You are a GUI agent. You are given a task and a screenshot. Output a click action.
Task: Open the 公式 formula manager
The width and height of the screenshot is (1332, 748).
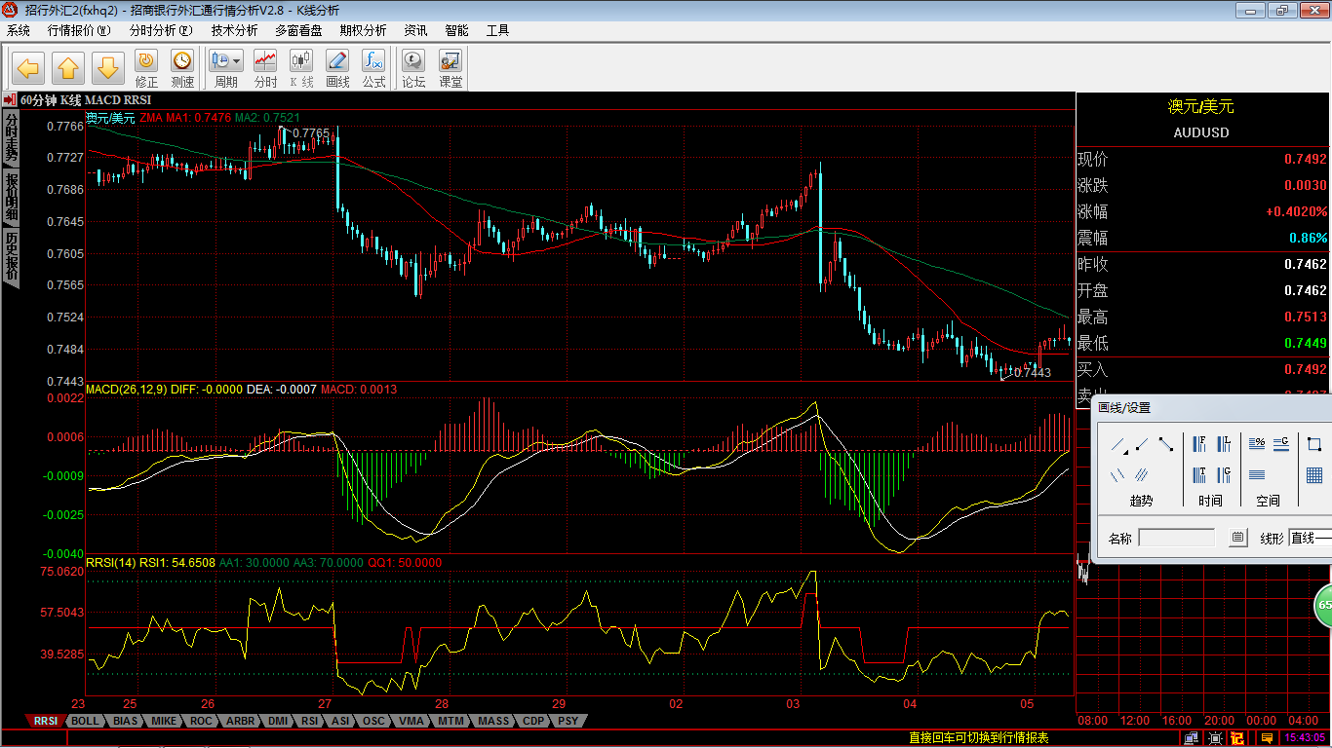pos(373,69)
